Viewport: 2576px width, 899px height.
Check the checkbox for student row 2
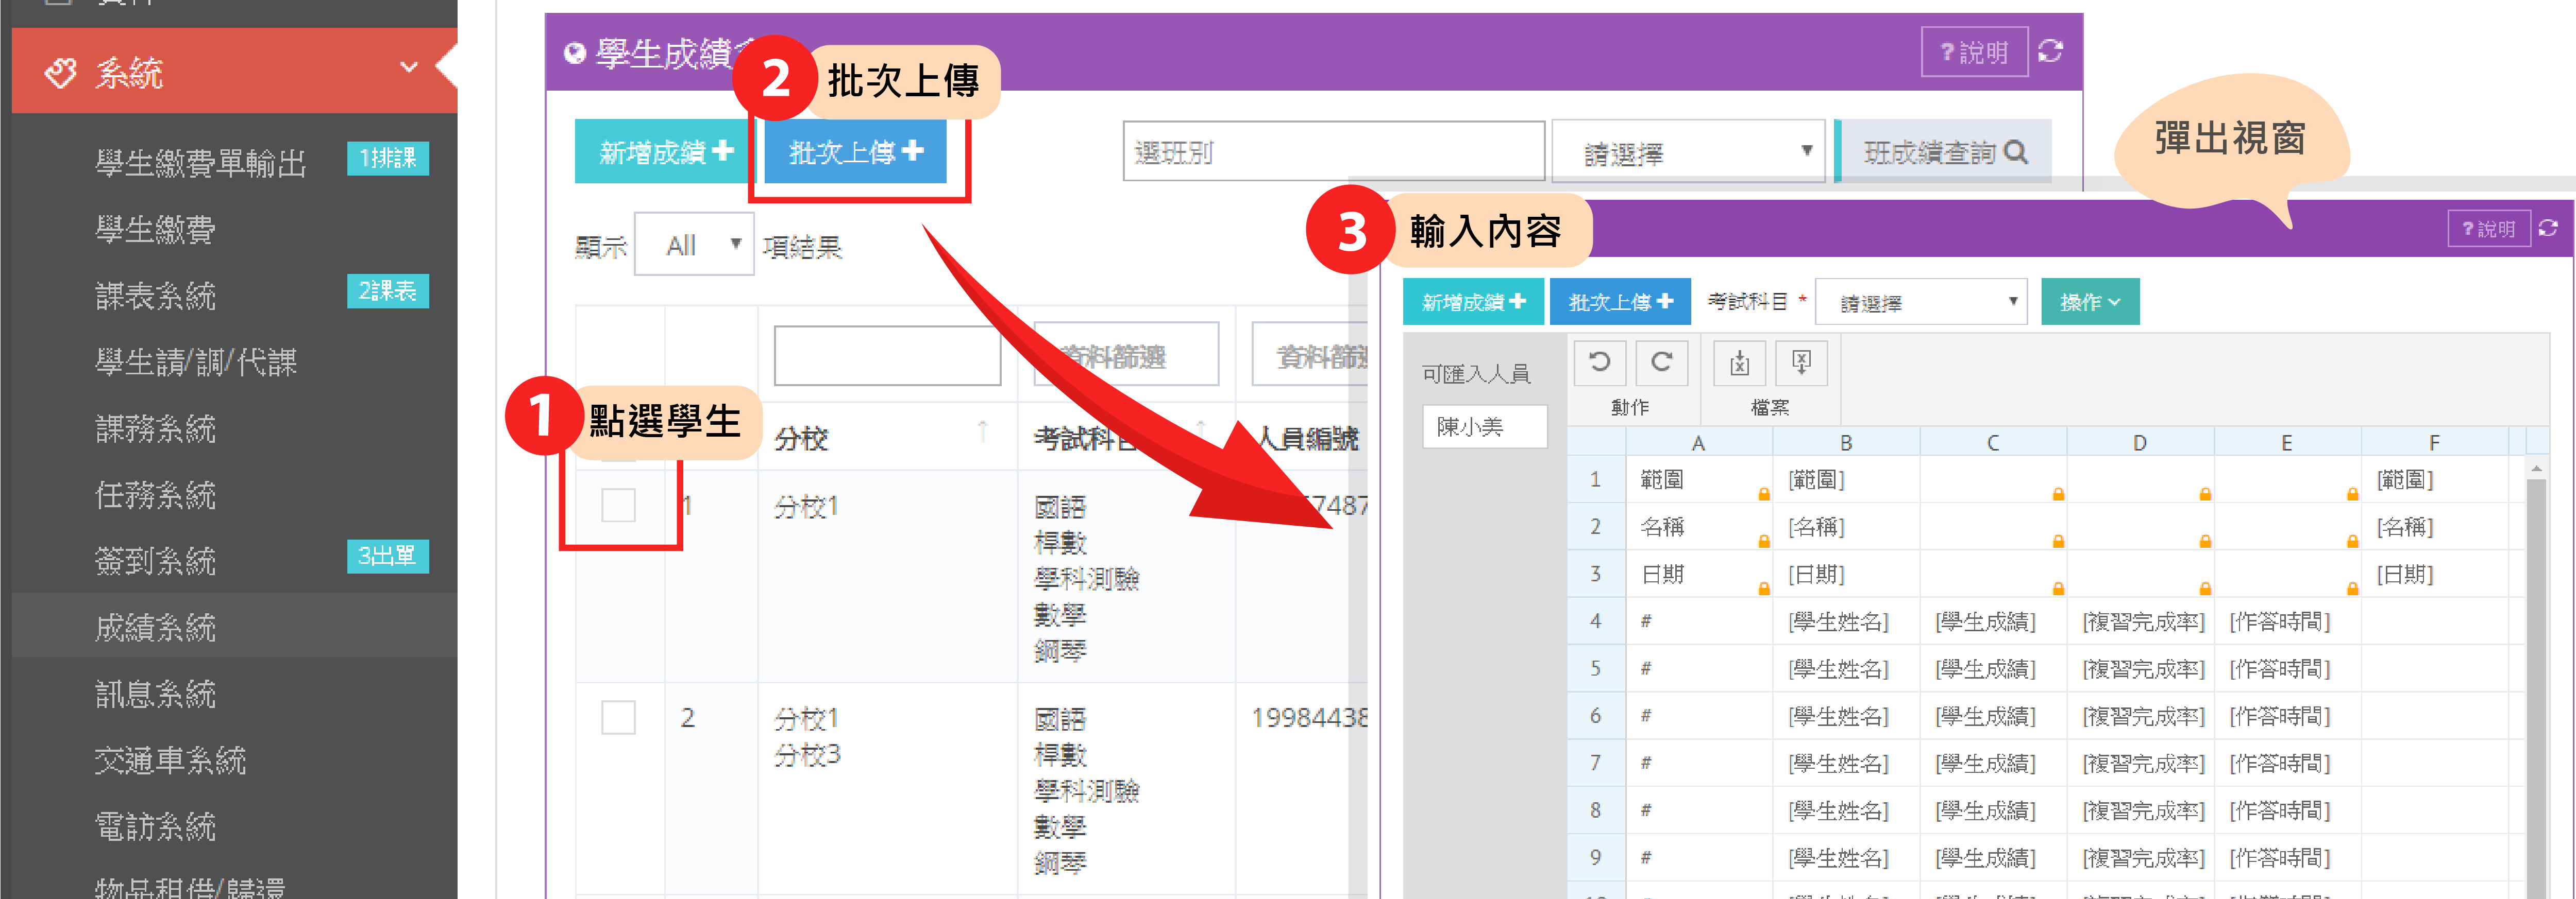click(x=618, y=716)
